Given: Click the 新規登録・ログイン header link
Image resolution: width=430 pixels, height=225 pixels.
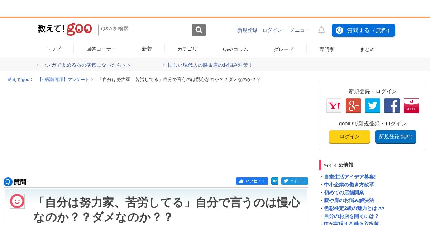Looking at the screenshot, I should tap(260, 30).
